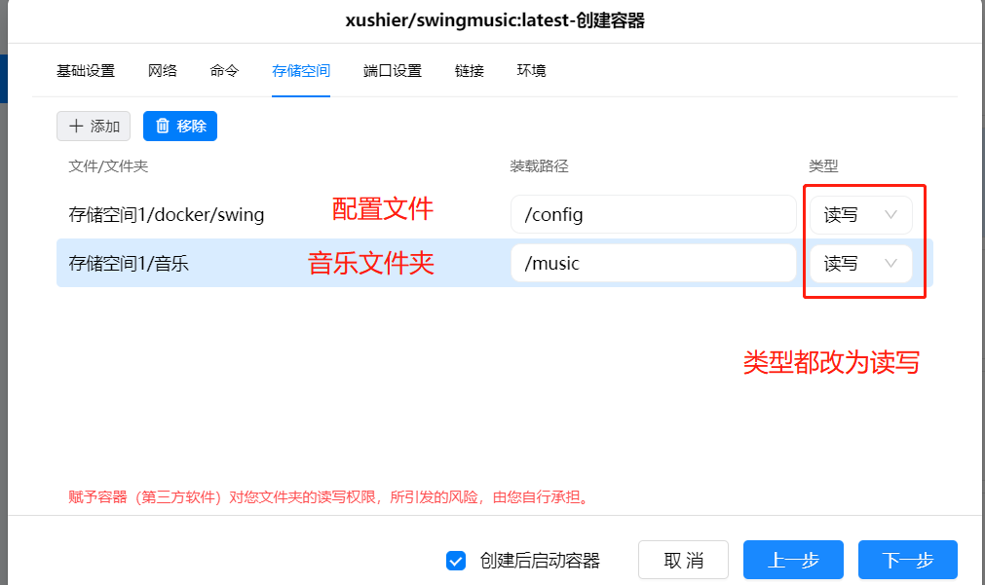985x585 pixels.
Task: Switch to the 网络 tab
Action: point(162,71)
